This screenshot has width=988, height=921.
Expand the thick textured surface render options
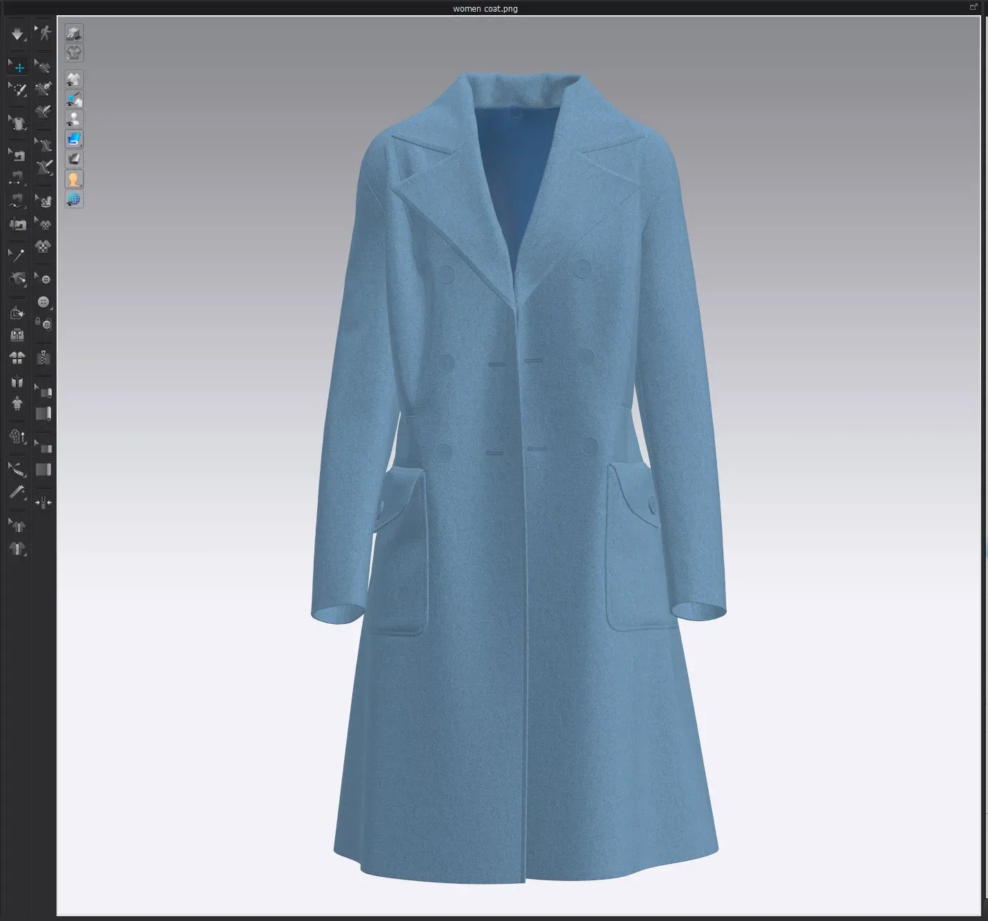79,144
